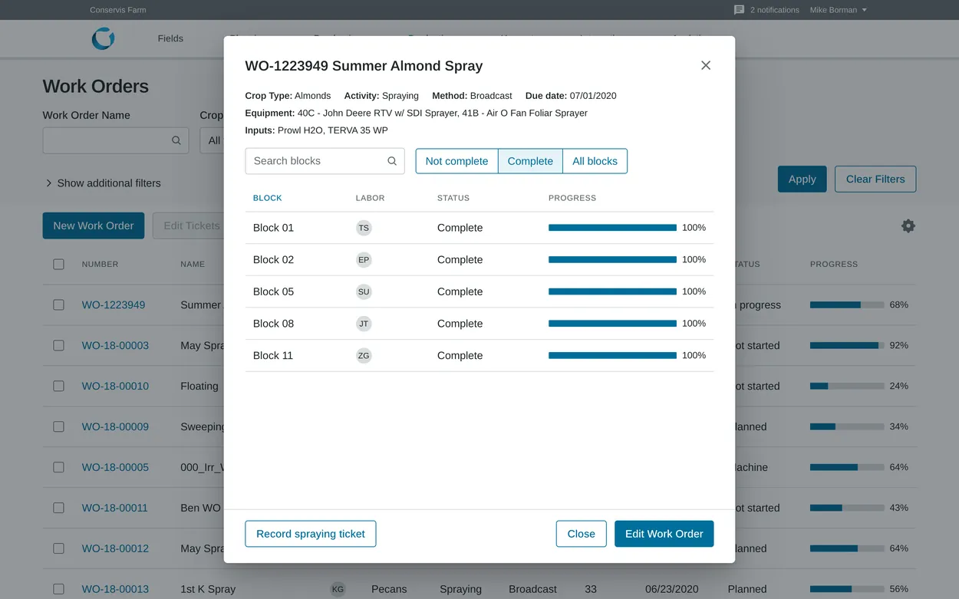The image size is (959, 599).
Task: Open the WO-18-00005 link
Action: [115, 467]
